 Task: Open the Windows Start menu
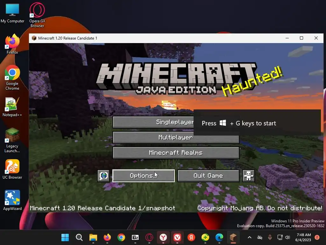point(65,237)
